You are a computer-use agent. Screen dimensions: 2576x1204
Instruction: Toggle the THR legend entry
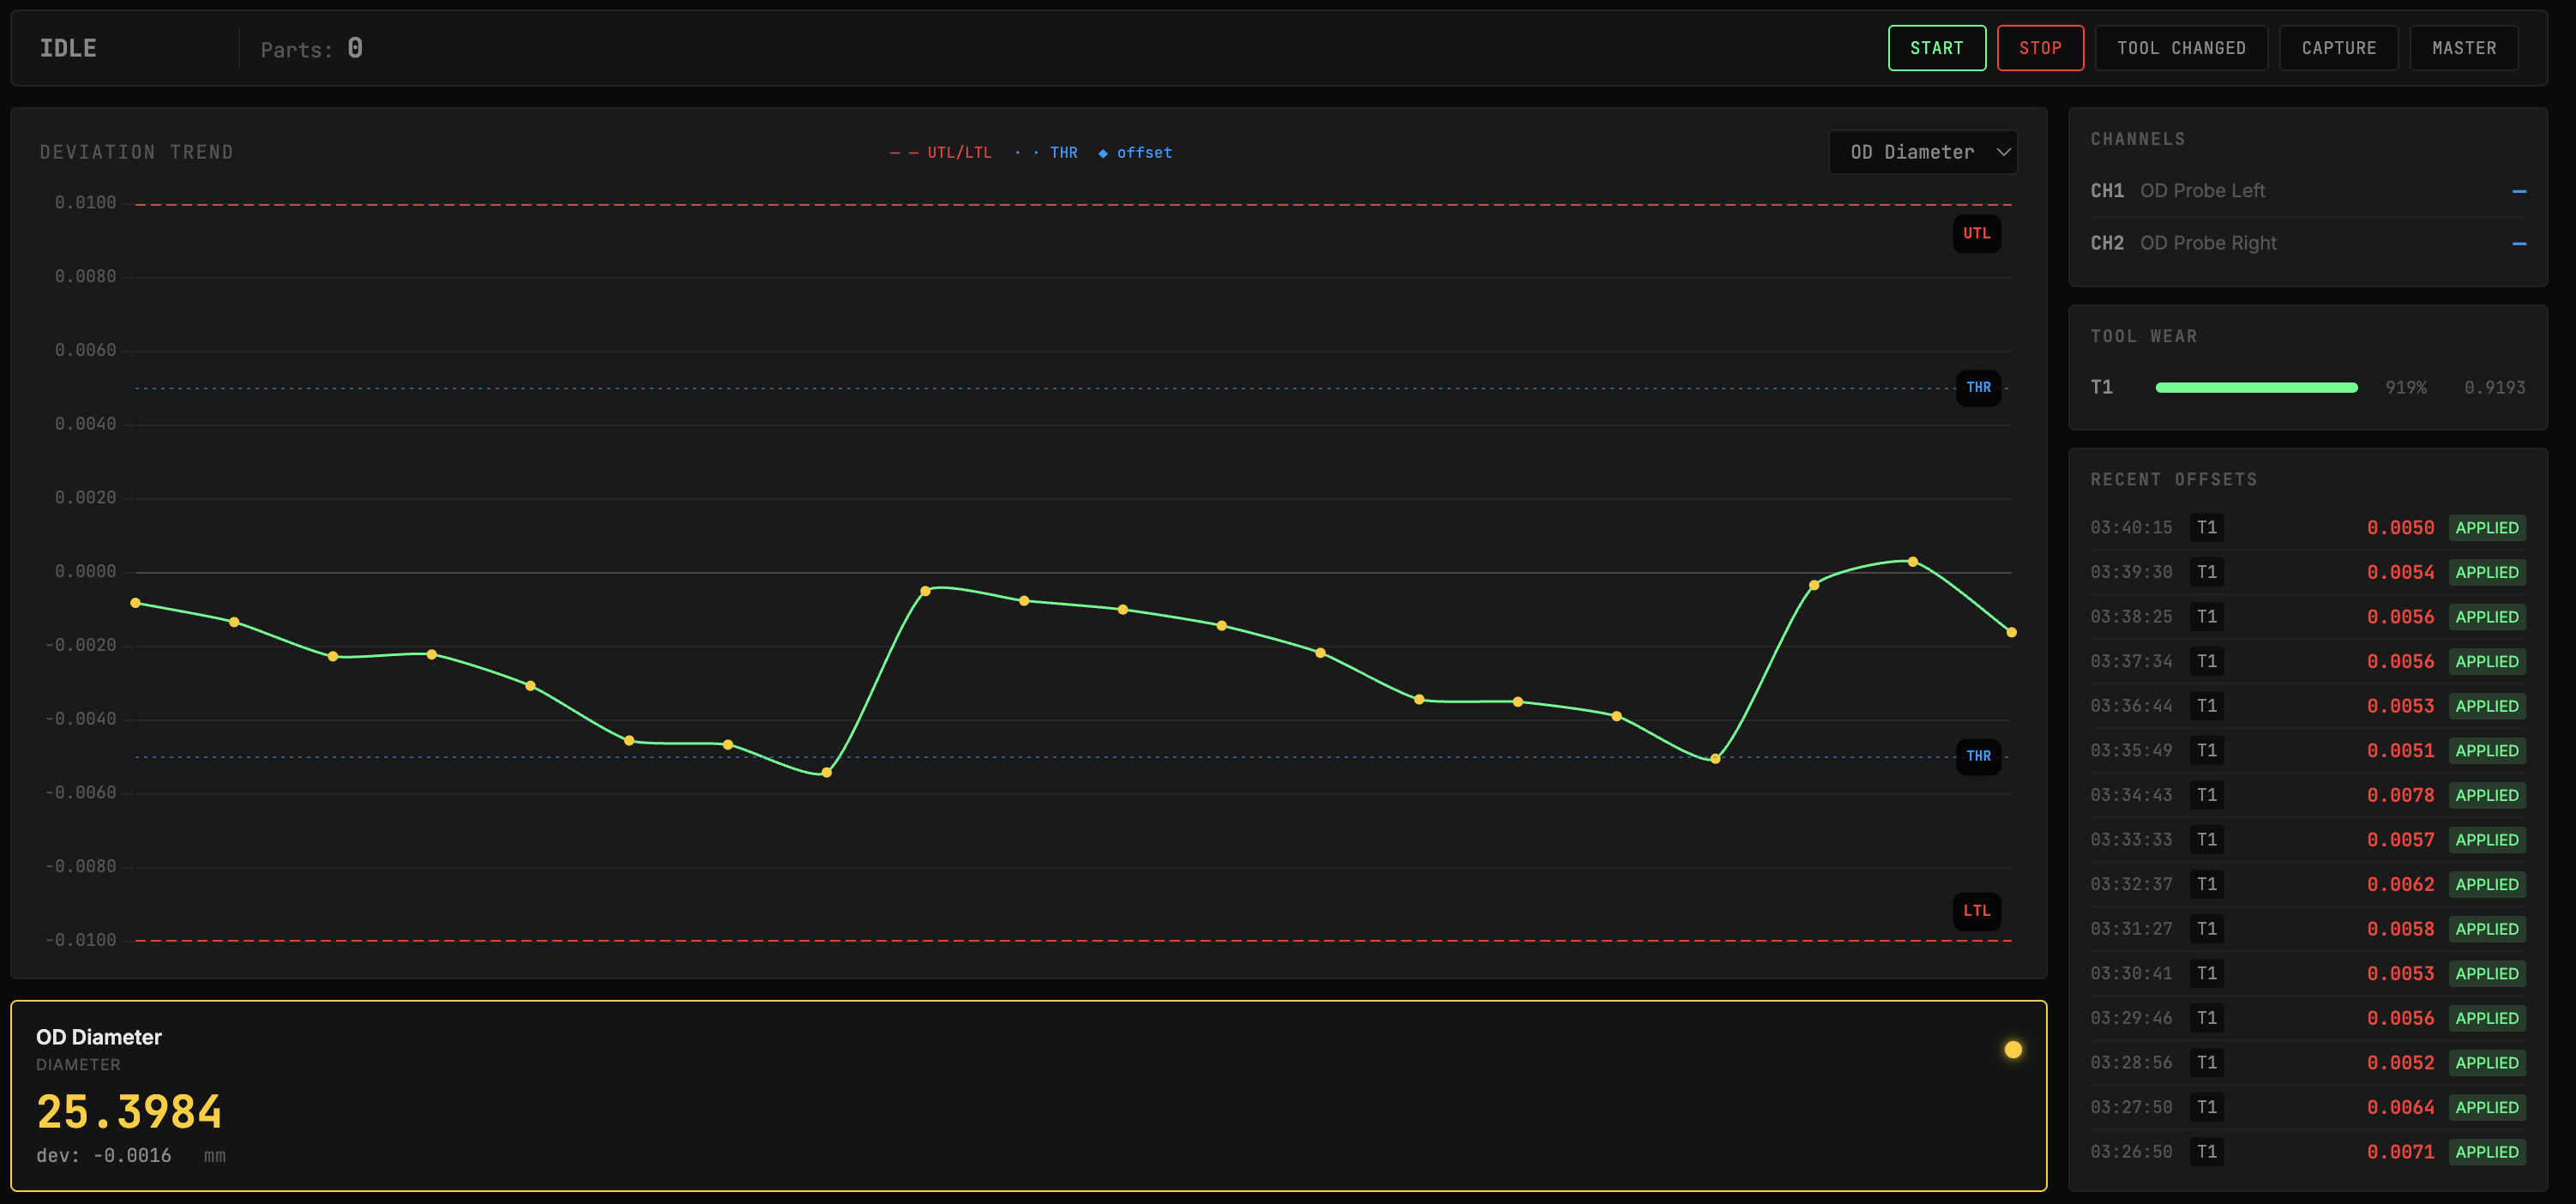pyautogui.click(x=1048, y=153)
